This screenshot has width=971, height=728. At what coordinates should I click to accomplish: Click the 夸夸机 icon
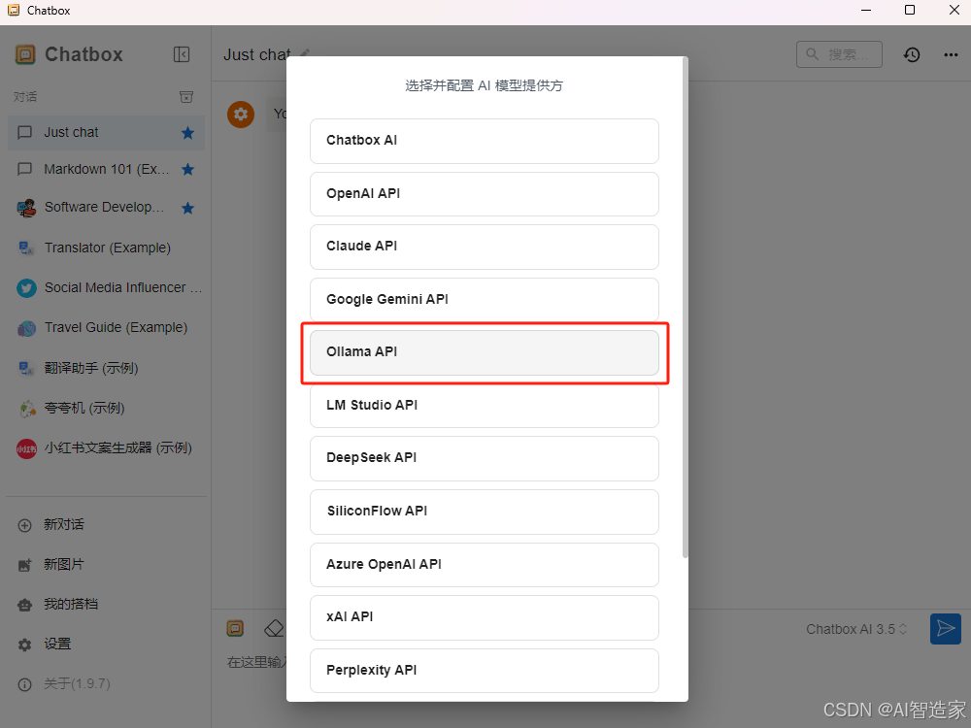tap(27, 409)
